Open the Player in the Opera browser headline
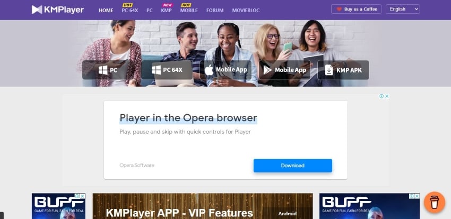 188,118
